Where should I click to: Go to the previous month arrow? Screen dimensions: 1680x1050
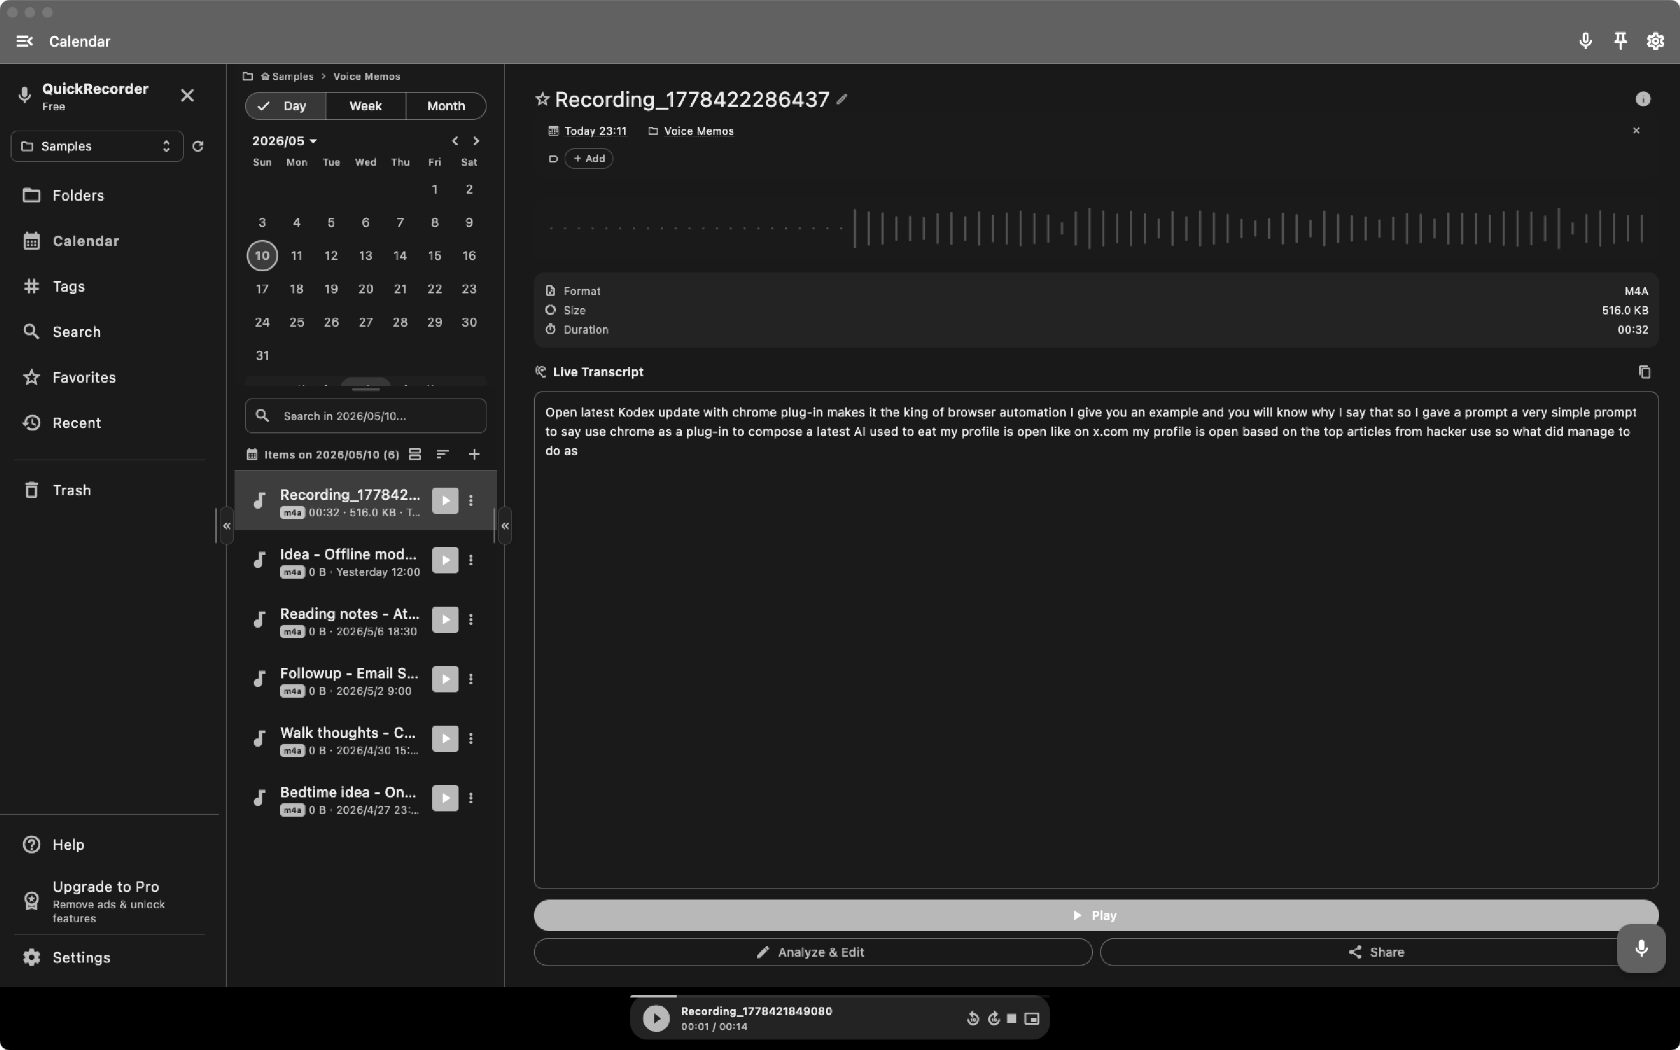click(455, 141)
